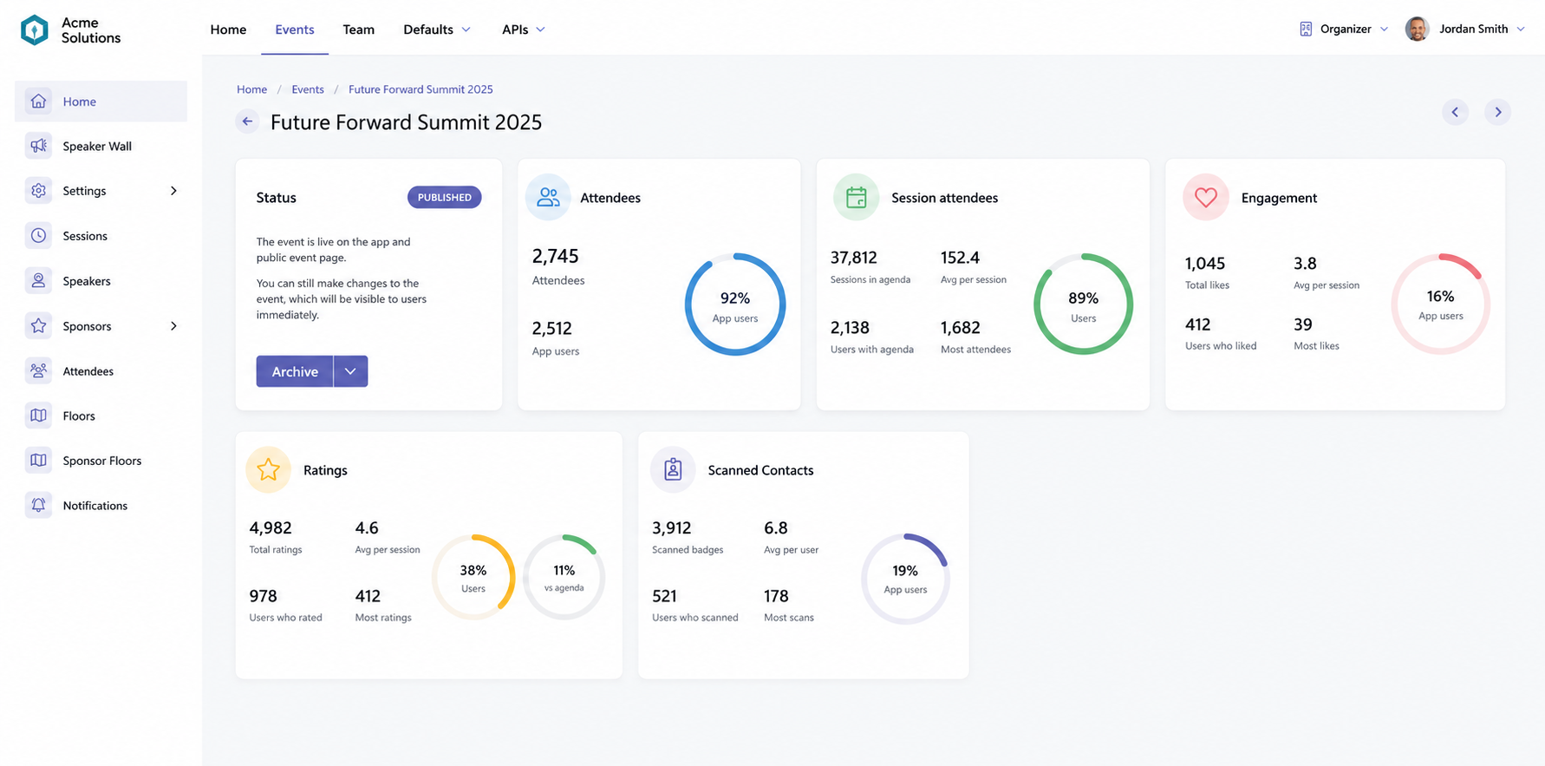Click the 89% Users progress ring
This screenshot has height=766, width=1545.
pos(1083,304)
